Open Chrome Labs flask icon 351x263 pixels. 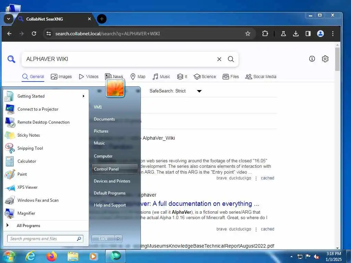click(283, 34)
